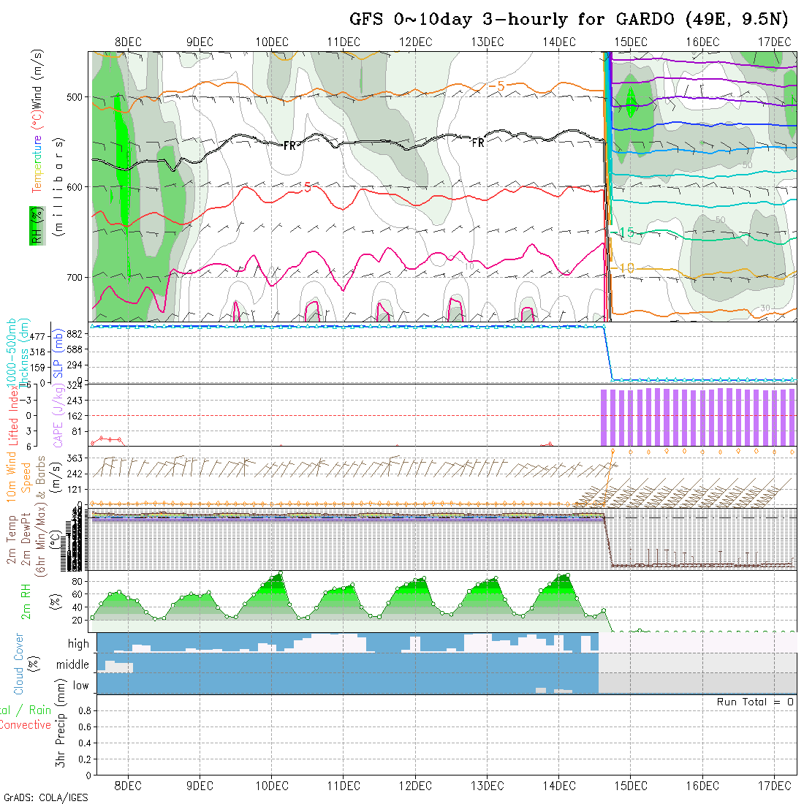
Task: Click the 700 millibar pressure tick label
Action: click(76, 278)
